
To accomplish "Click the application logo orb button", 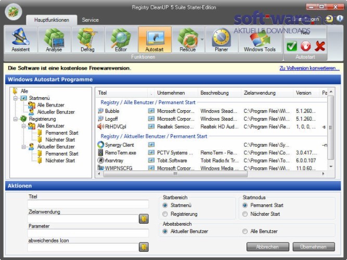I will click(14, 12).
